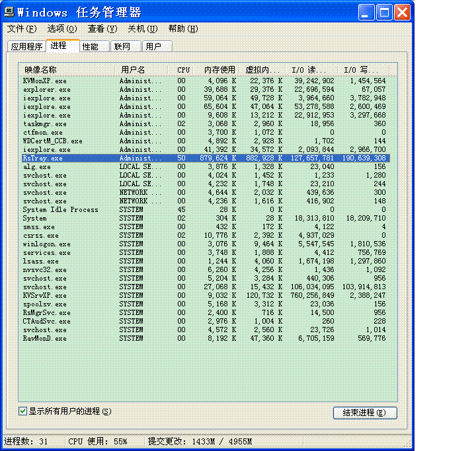Select the alg.exe process row
476x451 pixels.
tap(206, 167)
